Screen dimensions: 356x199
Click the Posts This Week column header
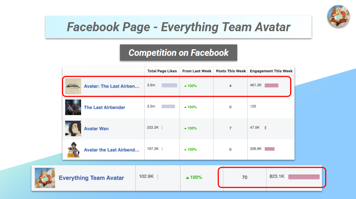pos(231,71)
